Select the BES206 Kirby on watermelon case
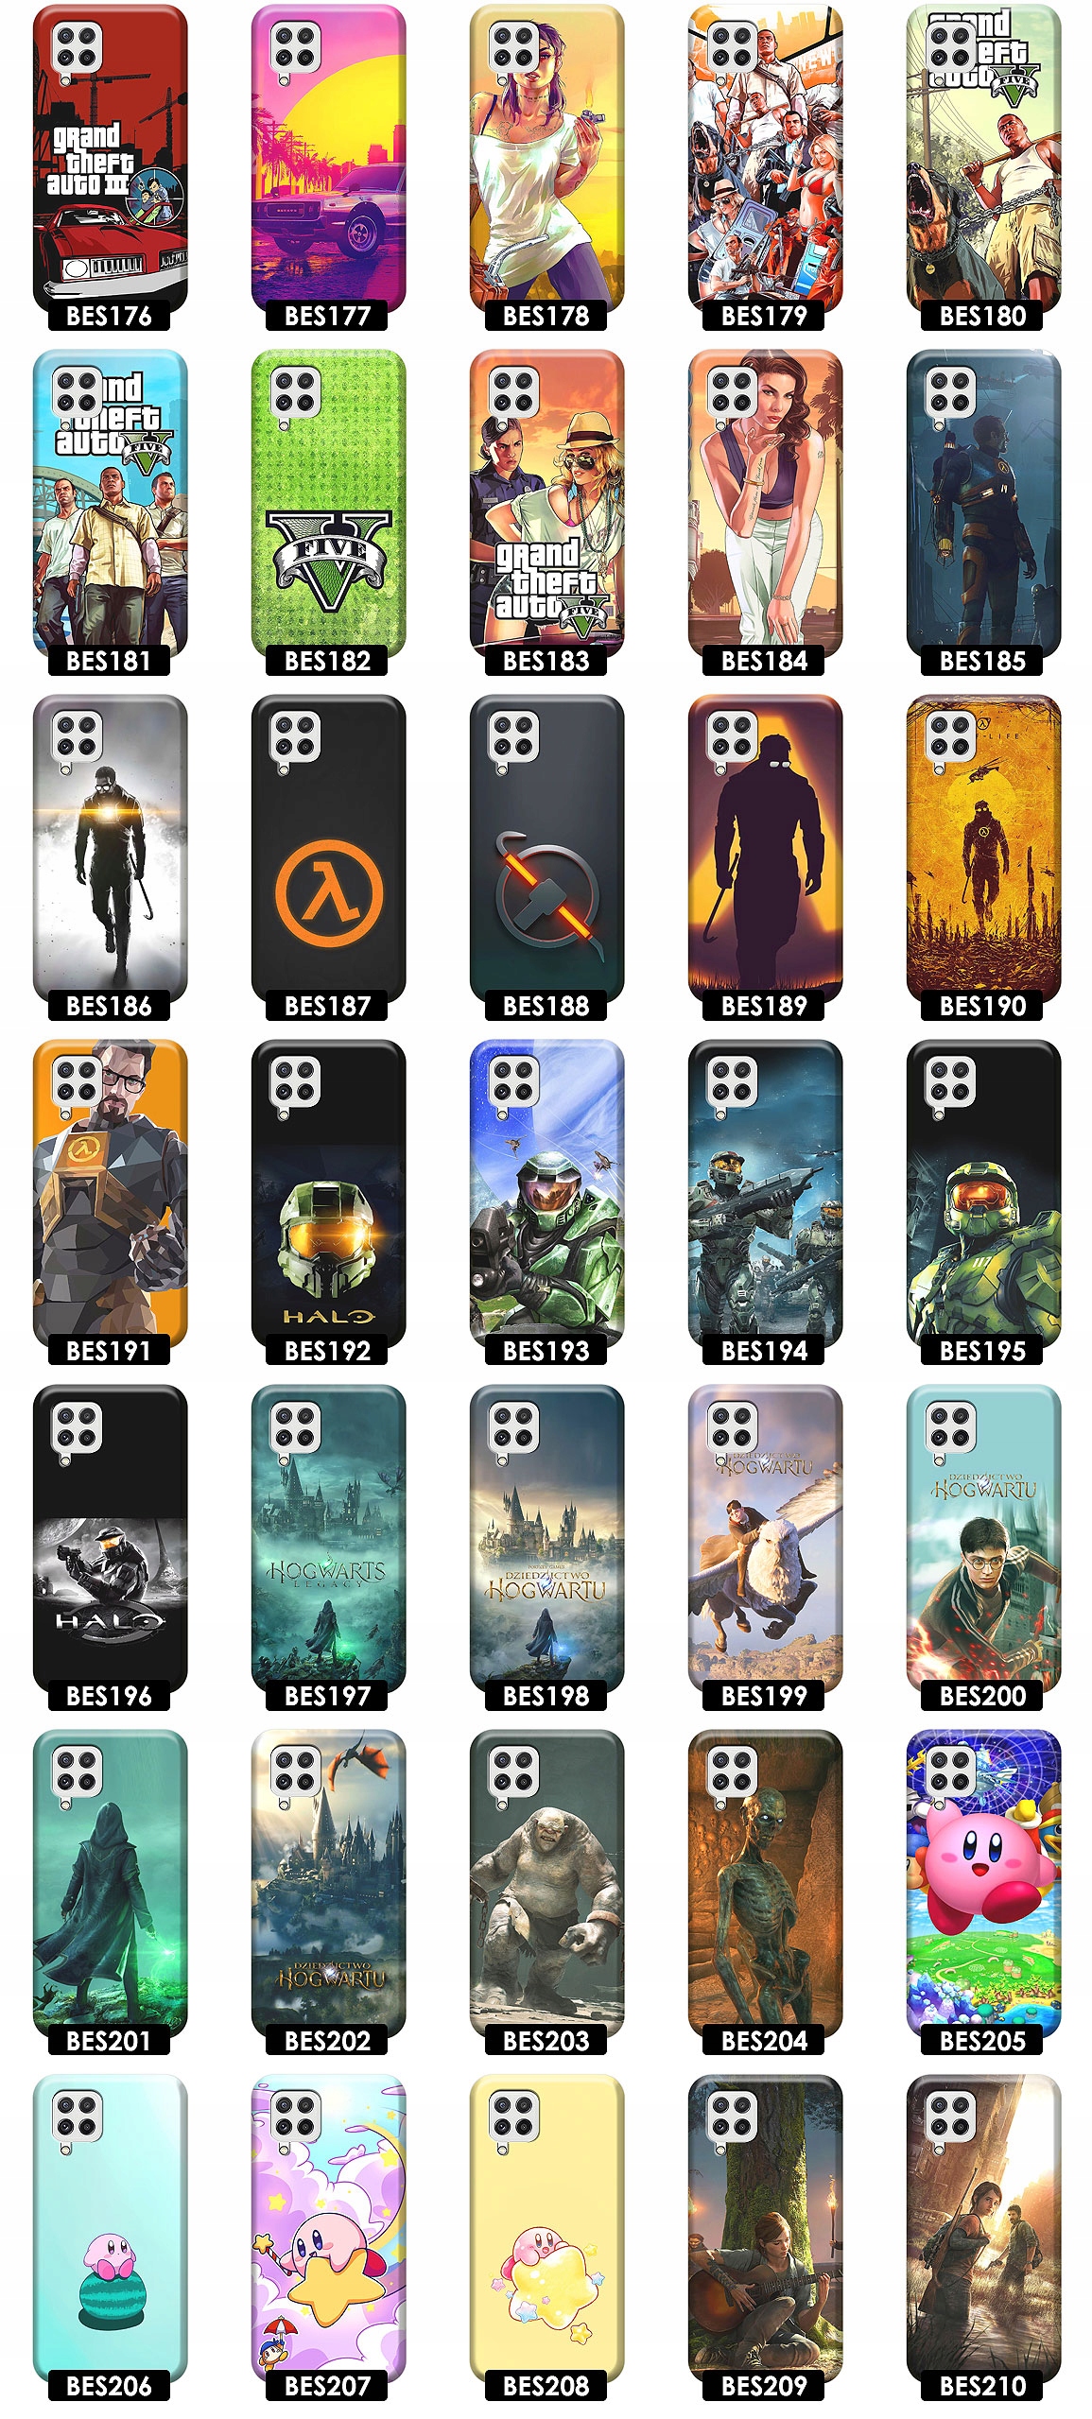 coord(110,2229)
